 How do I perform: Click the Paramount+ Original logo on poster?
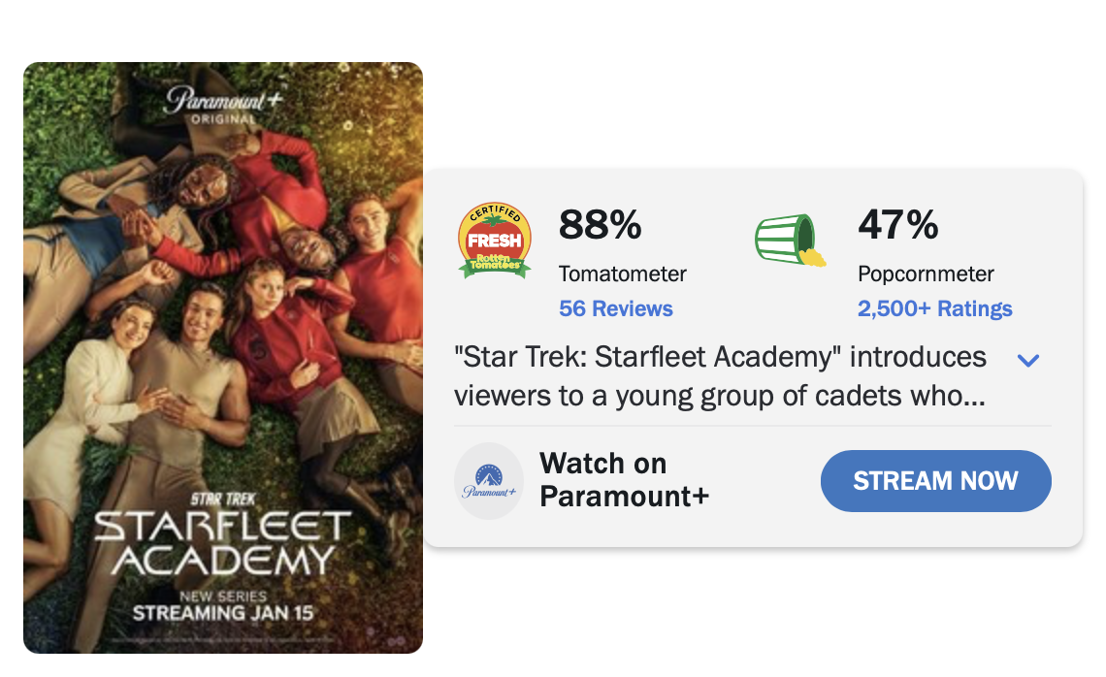click(223, 105)
